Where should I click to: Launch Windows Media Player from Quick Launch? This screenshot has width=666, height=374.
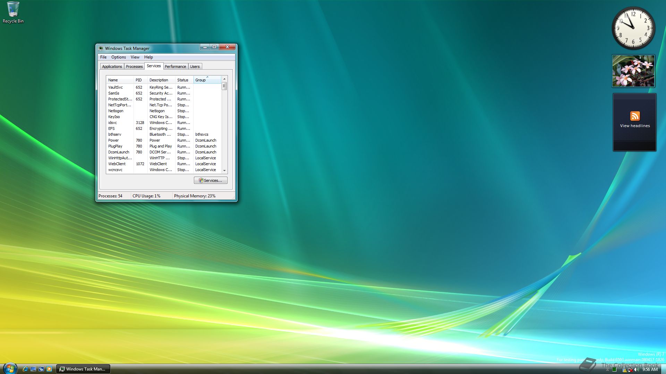coord(49,369)
